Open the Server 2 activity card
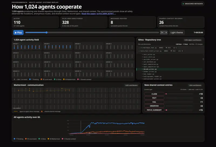Screen dimensions: 216x147 (58, 46)
